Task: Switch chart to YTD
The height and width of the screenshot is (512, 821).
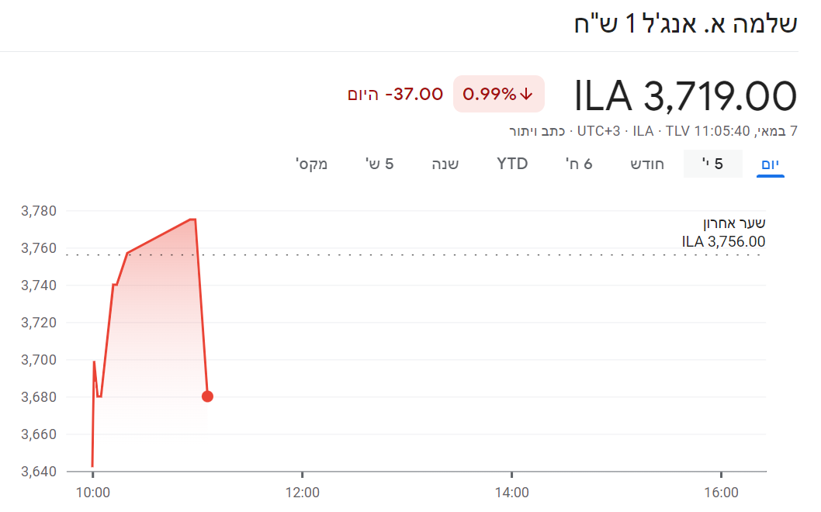Action: pos(512,164)
